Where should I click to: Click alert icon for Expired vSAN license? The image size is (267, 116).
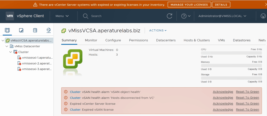point(66,109)
